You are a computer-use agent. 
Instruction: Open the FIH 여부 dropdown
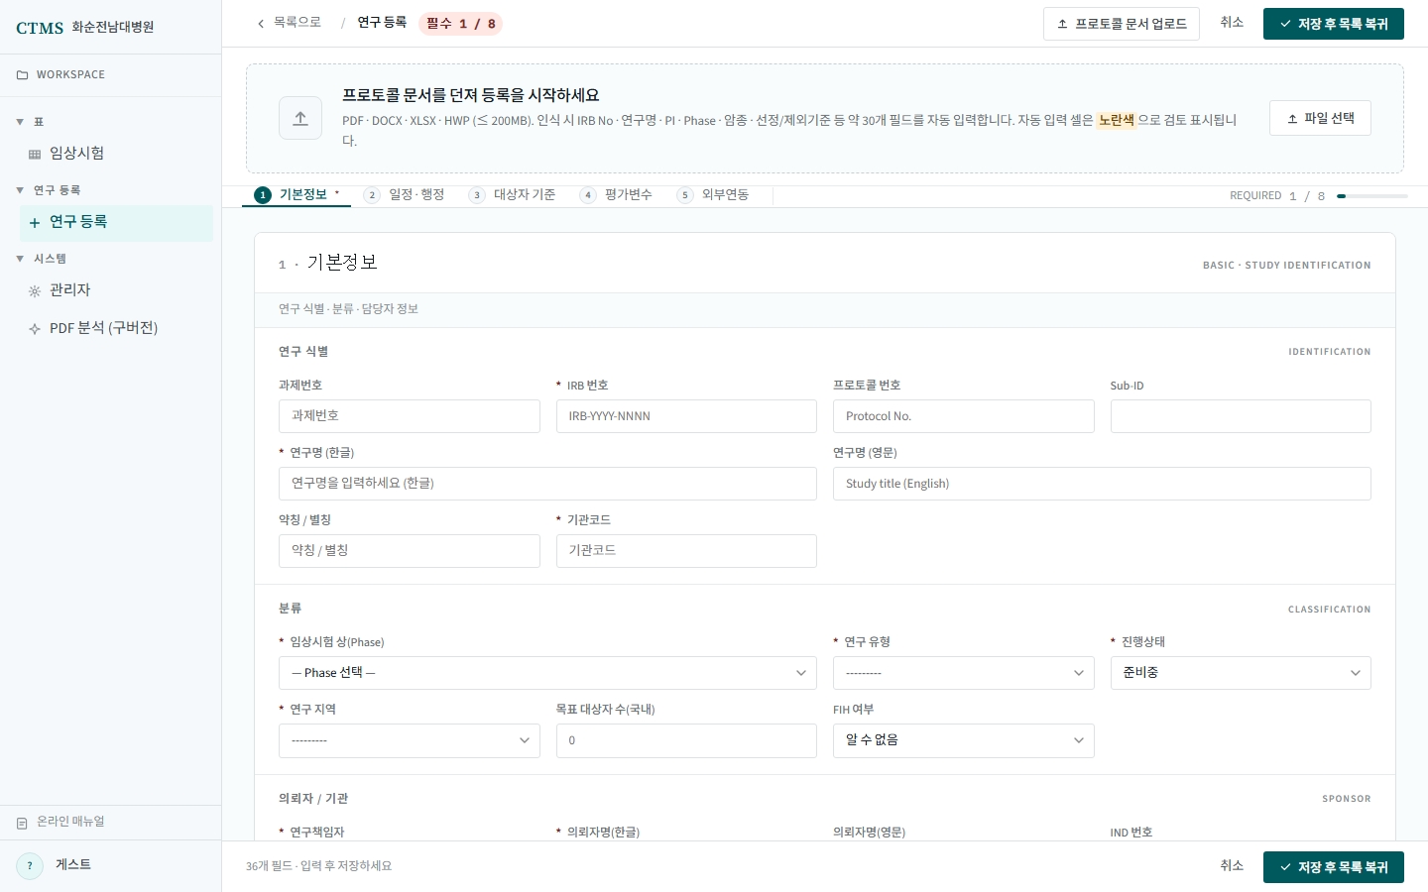coord(964,740)
